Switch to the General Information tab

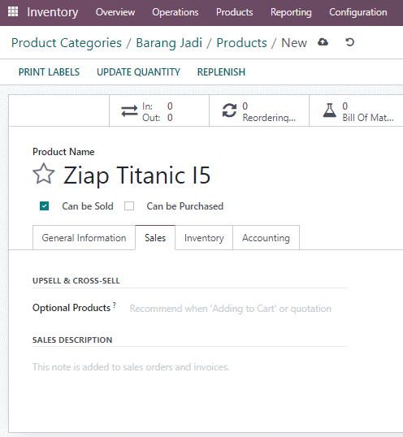pos(84,238)
